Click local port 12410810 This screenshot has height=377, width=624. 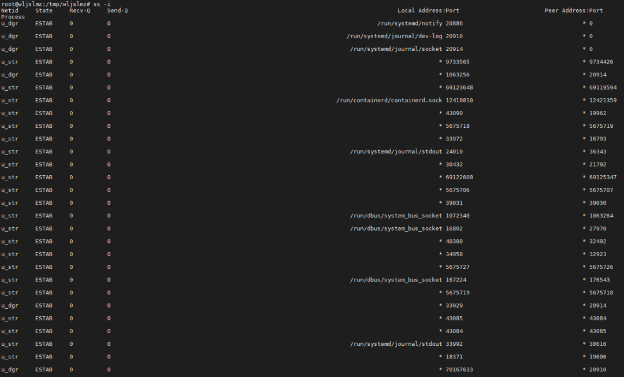click(459, 100)
